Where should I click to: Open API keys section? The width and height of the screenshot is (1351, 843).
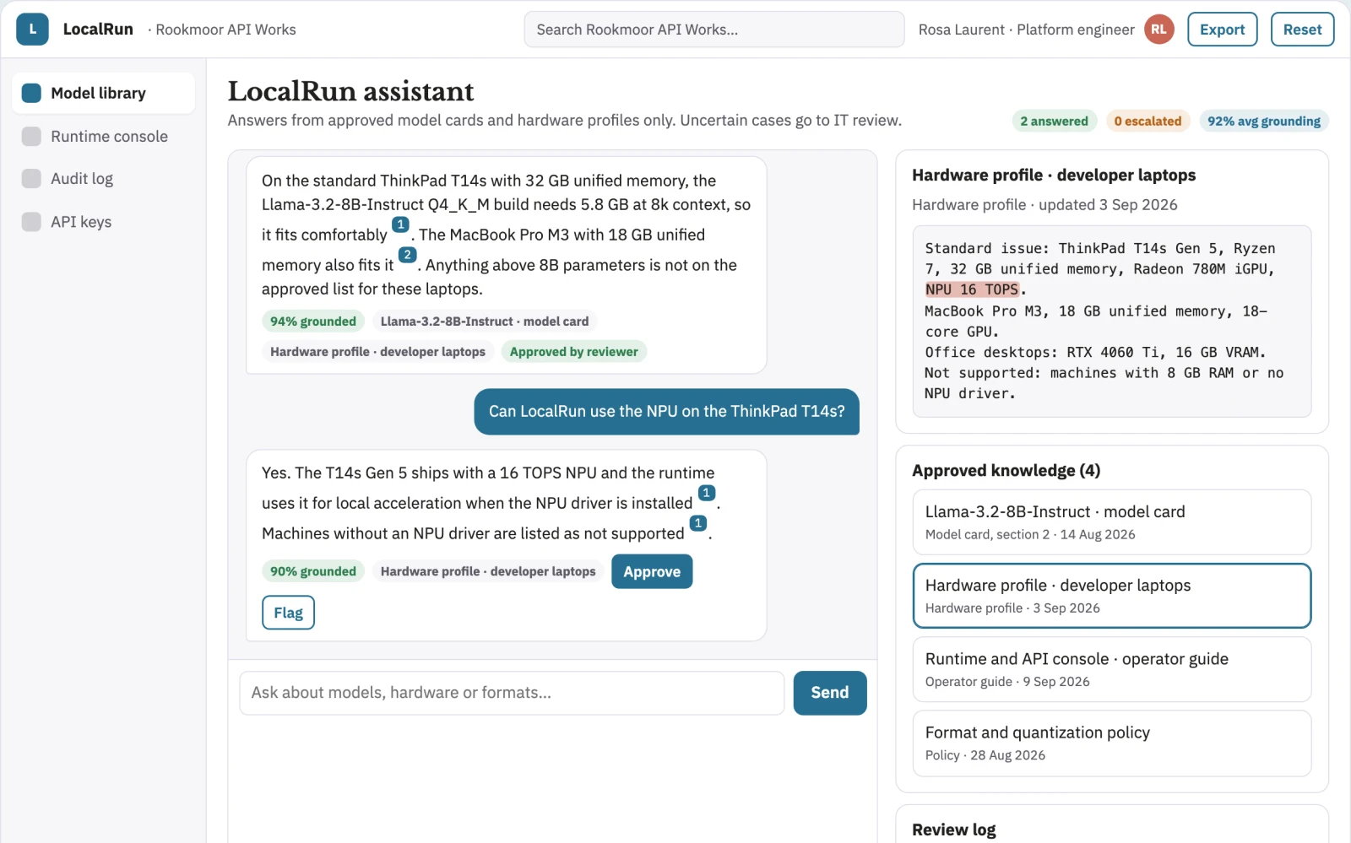(103, 222)
